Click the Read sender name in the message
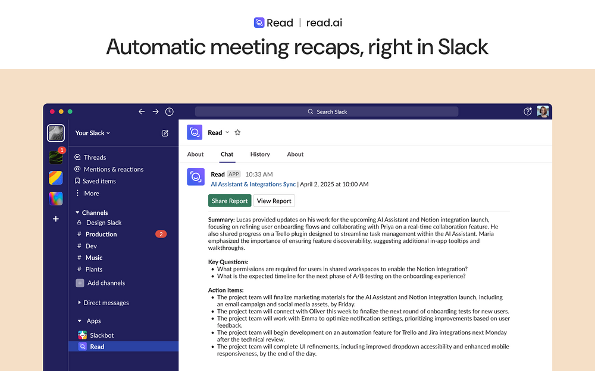 218,174
